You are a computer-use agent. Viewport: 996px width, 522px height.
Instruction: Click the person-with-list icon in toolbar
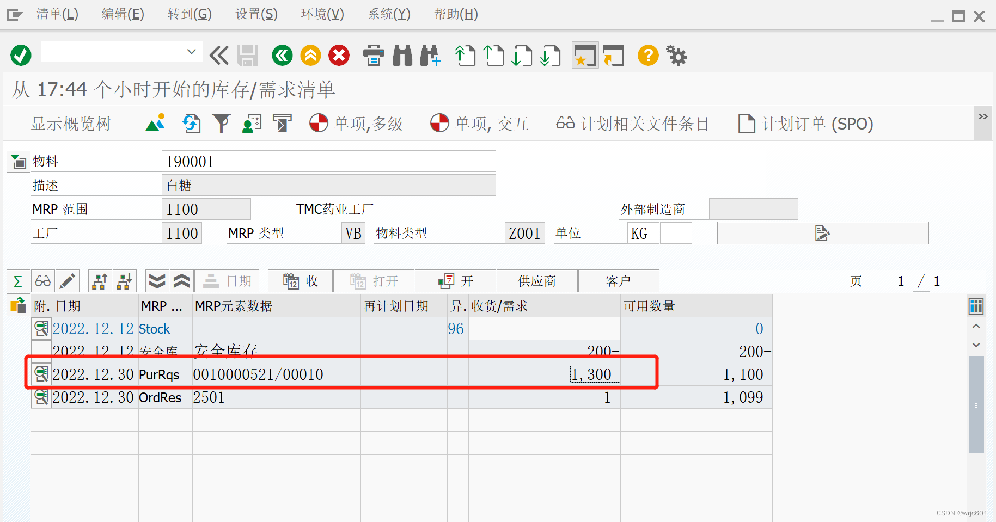click(x=252, y=124)
